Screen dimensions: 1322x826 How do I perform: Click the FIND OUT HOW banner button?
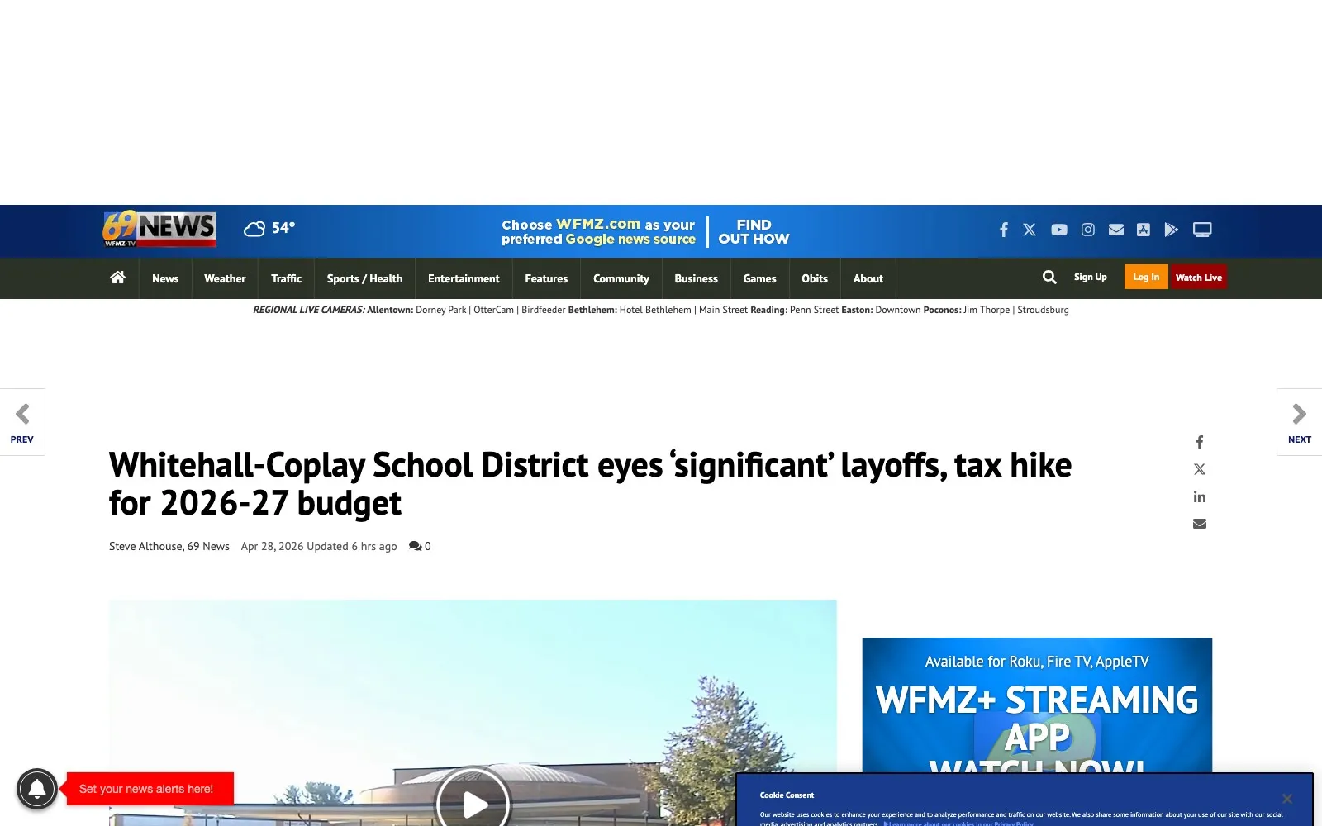754,231
